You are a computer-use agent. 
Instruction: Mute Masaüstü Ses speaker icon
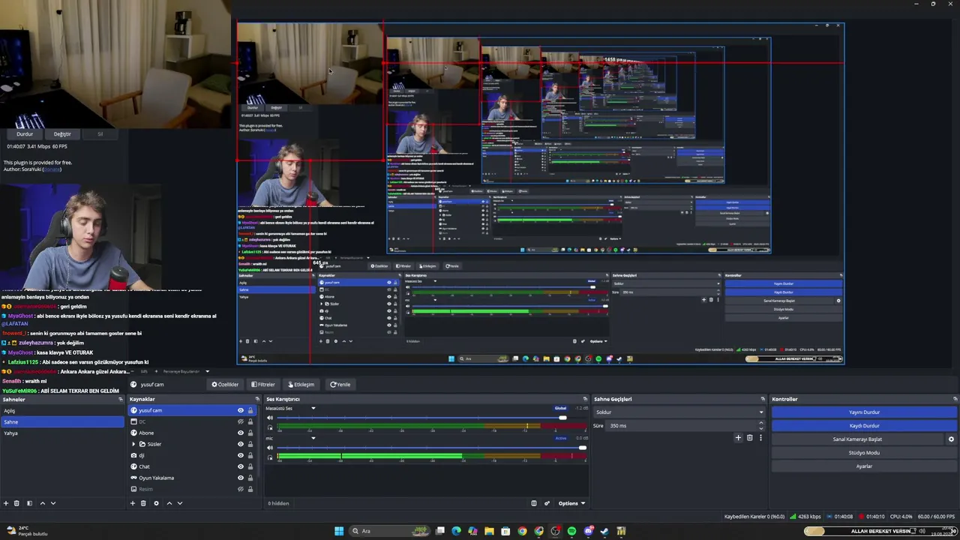tap(270, 418)
